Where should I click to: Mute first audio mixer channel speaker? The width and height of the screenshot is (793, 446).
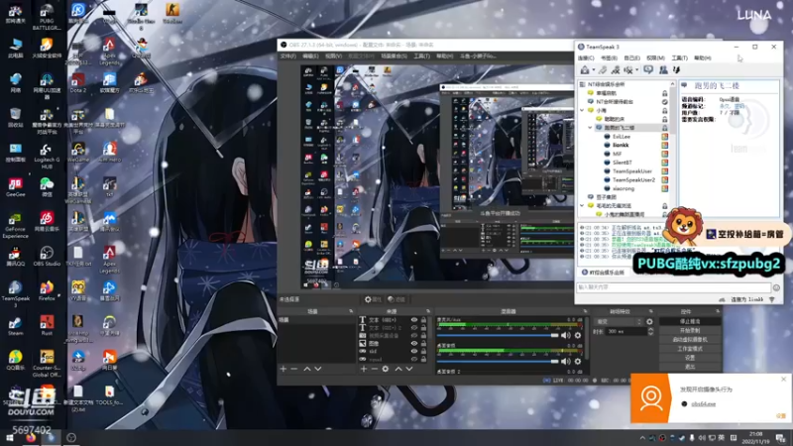click(x=565, y=335)
